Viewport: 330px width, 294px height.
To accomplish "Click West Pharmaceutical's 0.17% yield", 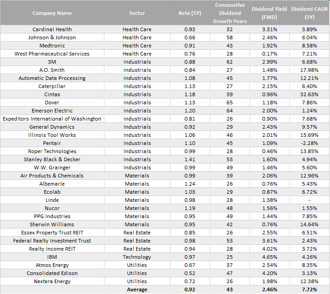I will point(269,54).
